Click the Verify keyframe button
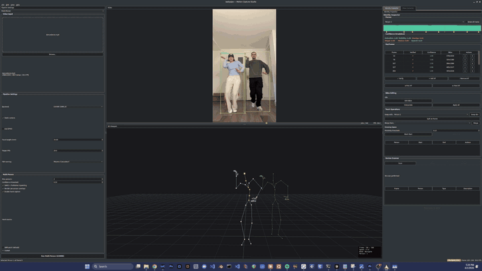The width and height of the screenshot is (482, 271). 400,78
